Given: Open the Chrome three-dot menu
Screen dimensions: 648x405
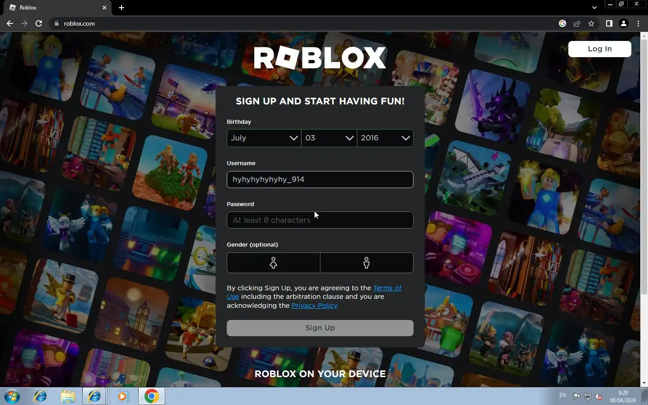Looking at the screenshot, I should pos(638,23).
